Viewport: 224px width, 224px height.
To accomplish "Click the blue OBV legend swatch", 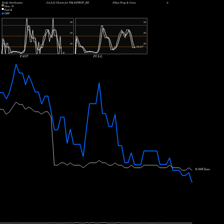I will point(3,13).
